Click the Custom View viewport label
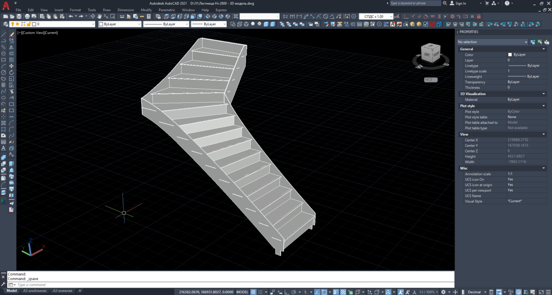552x295 pixels. tap(33, 33)
